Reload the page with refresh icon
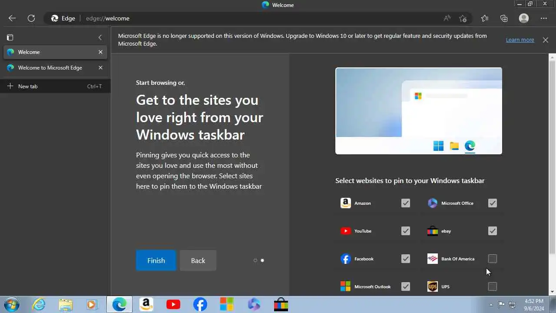The width and height of the screenshot is (556, 313). click(31, 18)
